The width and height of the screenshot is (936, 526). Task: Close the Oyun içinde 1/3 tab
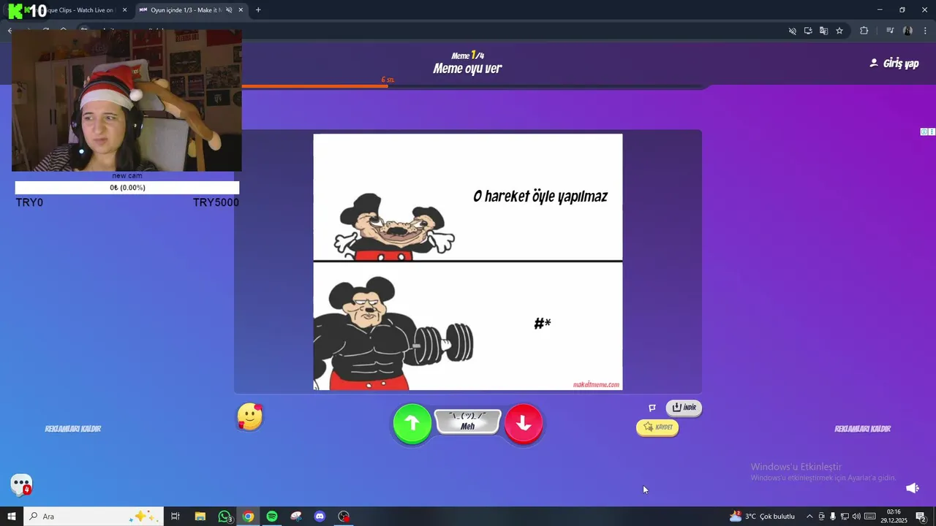[241, 10]
